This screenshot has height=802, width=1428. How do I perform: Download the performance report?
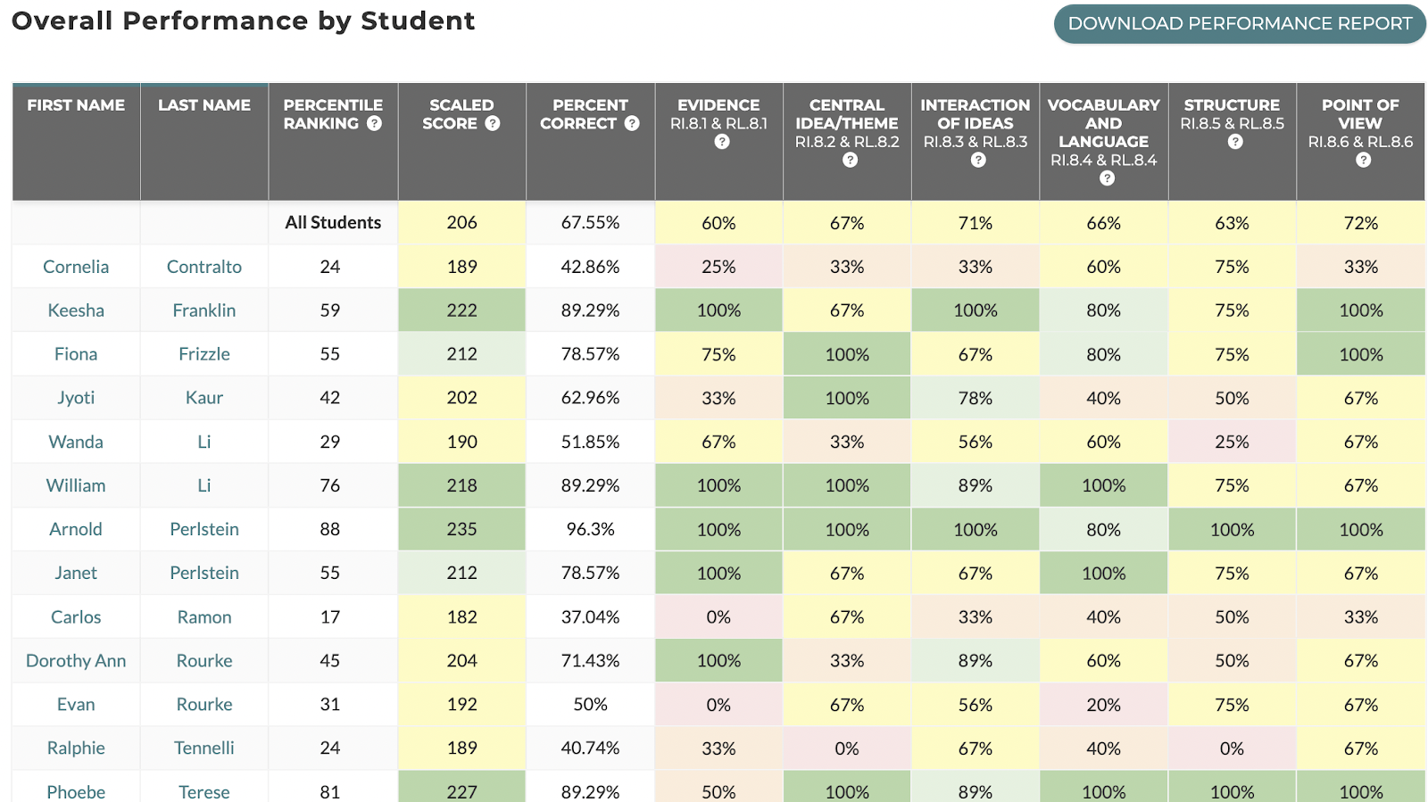1240,24
